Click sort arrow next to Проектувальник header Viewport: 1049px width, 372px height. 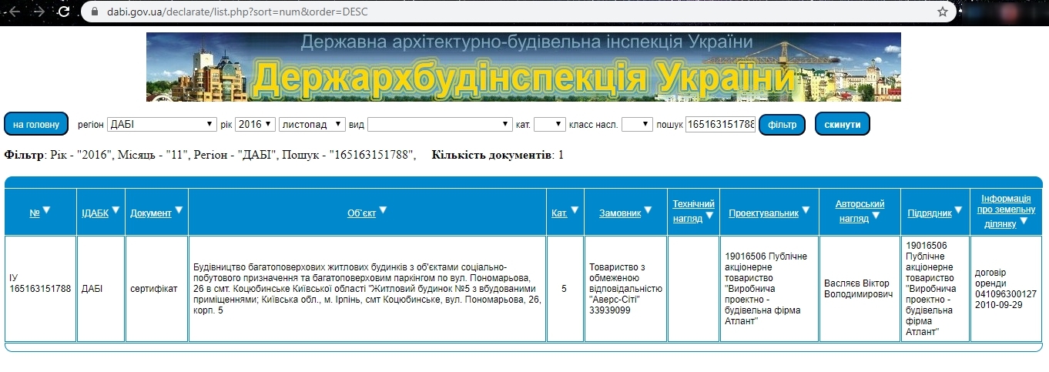806,209
